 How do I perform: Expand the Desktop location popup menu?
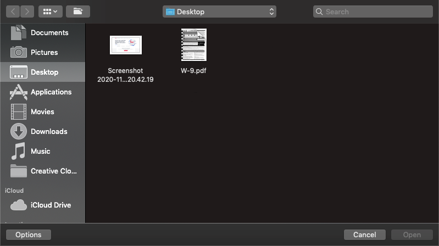pos(219,12)
